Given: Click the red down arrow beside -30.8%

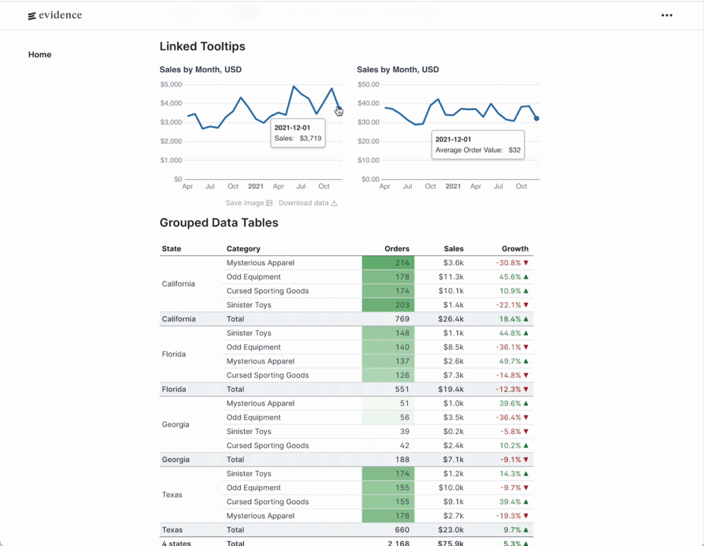Looking at the screenshot, I should tap(526, 263).
